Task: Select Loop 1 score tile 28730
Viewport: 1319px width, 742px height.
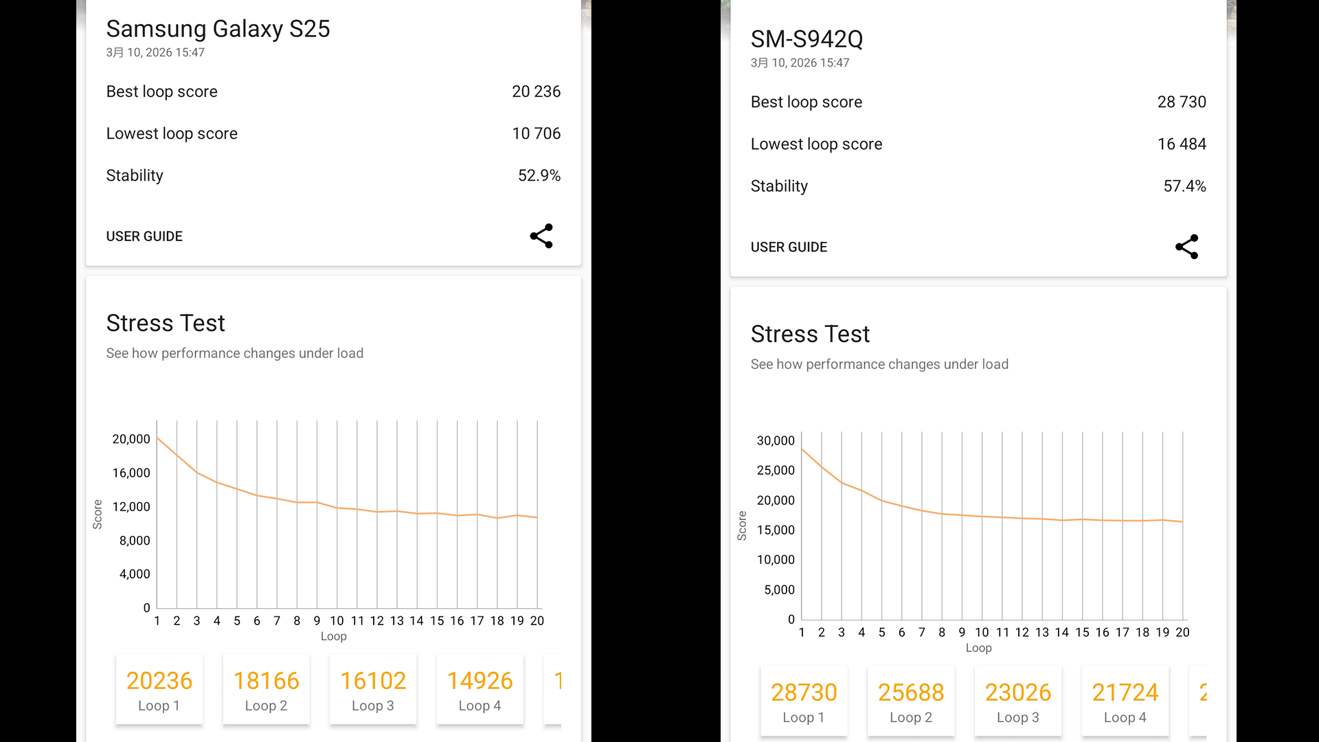Action: (804, 701)
